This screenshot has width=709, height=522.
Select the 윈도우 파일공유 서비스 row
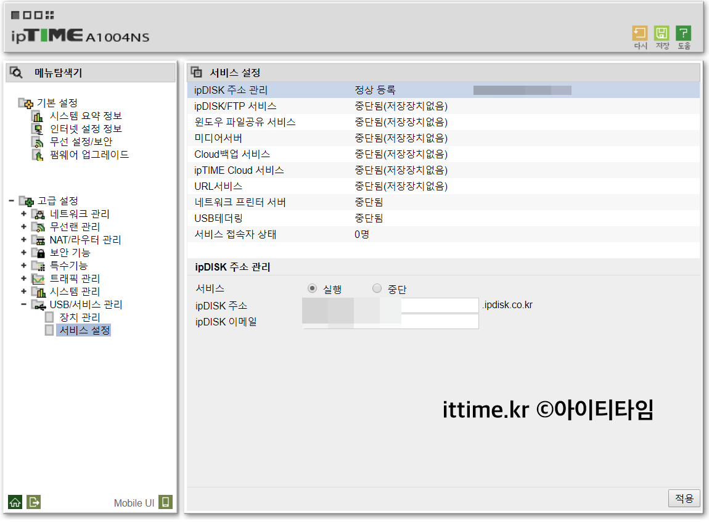click(x=443, y=123)
